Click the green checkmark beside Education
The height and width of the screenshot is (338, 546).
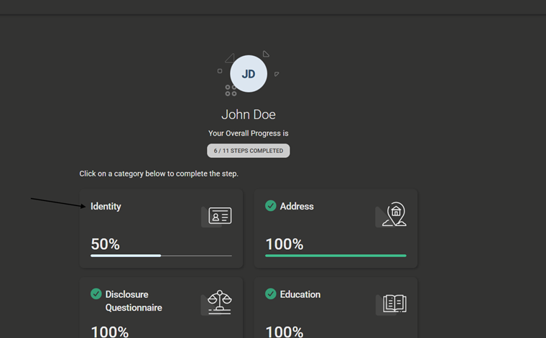click(x=271, y=294)
